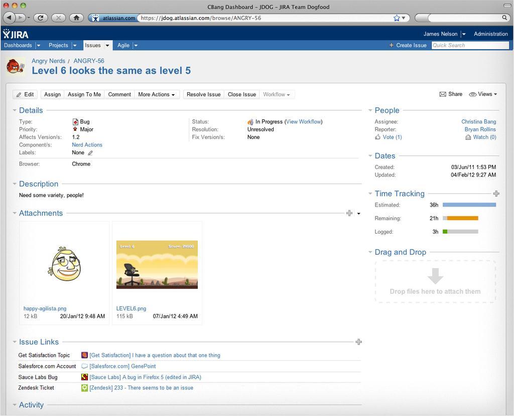The width and height of the screenshot is (514, 416).
Task: Click the plus icon to add an attachment
Action: 349,213
